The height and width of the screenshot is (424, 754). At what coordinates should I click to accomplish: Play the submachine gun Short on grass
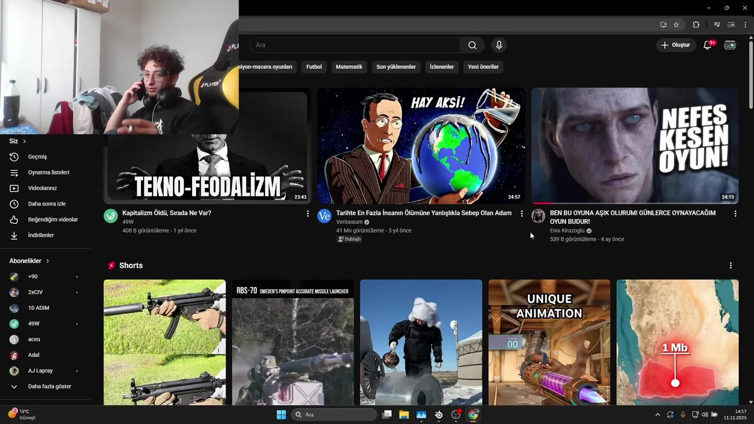[164, 342]
